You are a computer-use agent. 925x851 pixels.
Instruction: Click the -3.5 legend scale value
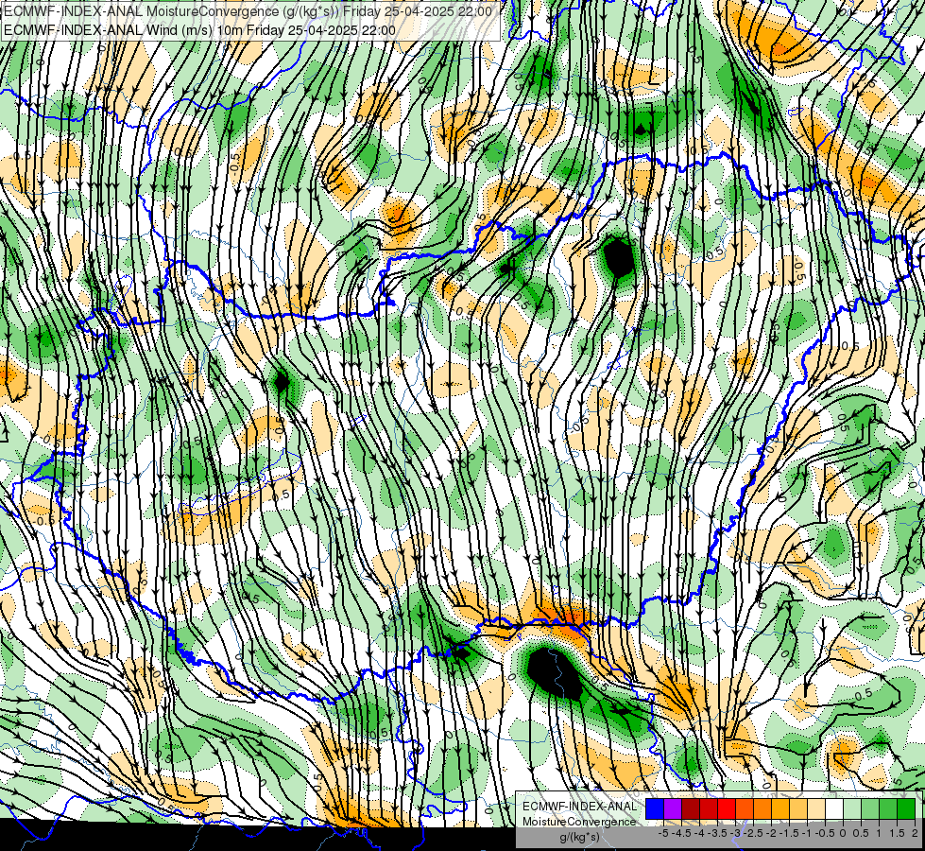click(x=717, y=833)
